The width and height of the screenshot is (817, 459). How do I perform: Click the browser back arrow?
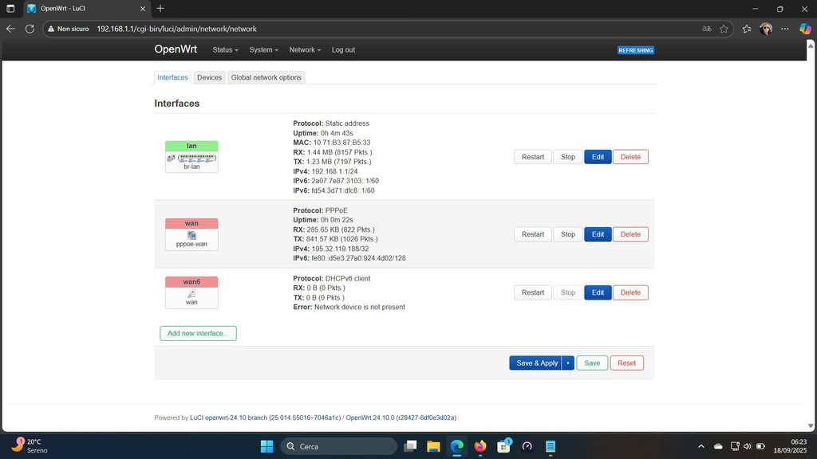(10, 29)
